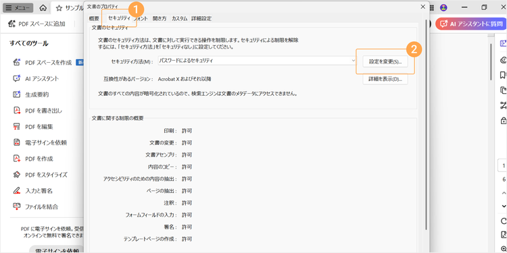The width and height of the screenshot is (507, 253).
Task: Click 注釈 restriction label
Action: click(x=170, y=203)
